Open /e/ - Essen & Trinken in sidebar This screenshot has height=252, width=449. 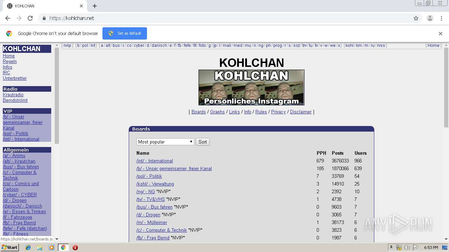click(x=24, y=212)
